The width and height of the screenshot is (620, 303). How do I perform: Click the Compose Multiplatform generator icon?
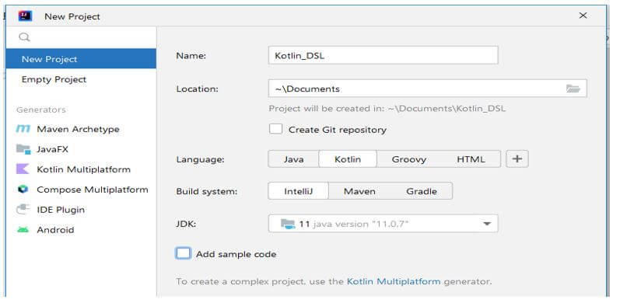(x=23, y=190)
